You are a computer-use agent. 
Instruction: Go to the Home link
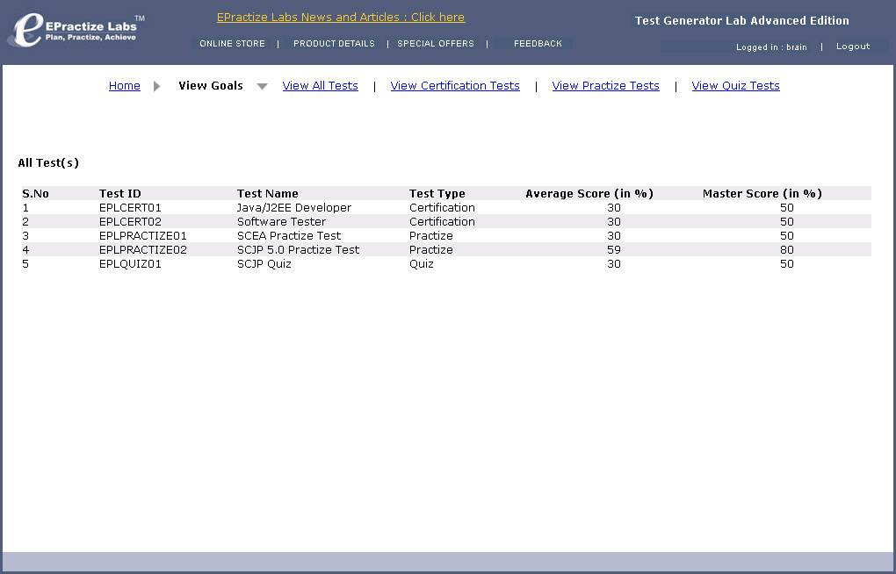coord(125,86)
